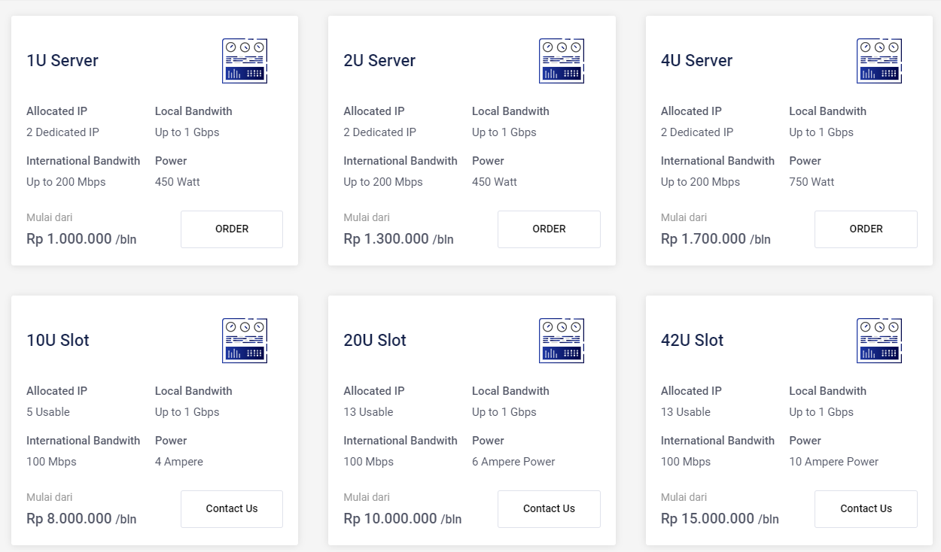The height and width of the screenshot is (552, 941).
Task: Click the Rp 1.000.000 /bln price
Action: point(81,239)
